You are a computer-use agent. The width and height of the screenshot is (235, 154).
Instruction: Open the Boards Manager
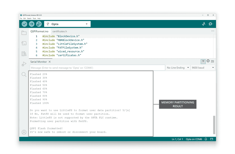[x=24, y=43]
